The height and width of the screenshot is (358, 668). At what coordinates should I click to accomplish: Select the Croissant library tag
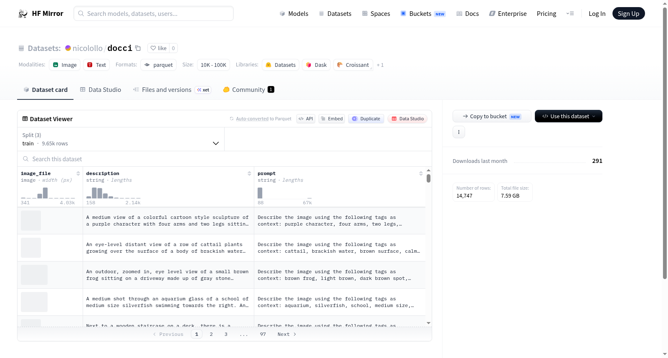point(353,65)
